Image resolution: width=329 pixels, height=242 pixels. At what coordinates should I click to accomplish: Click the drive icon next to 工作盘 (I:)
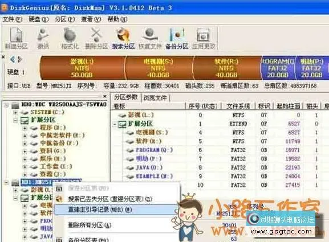pos(34,167)
